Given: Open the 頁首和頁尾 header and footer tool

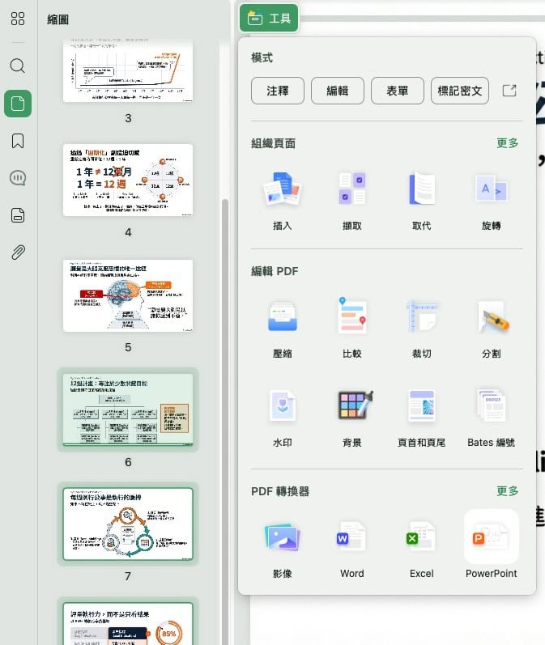Looking at the screenshot, I should 422,418.
